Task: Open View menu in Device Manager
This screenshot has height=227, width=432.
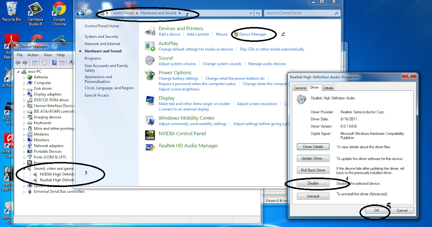Action: [x=48, y=55]
